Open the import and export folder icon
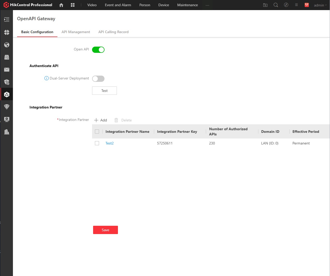 (x=265, y=5)
